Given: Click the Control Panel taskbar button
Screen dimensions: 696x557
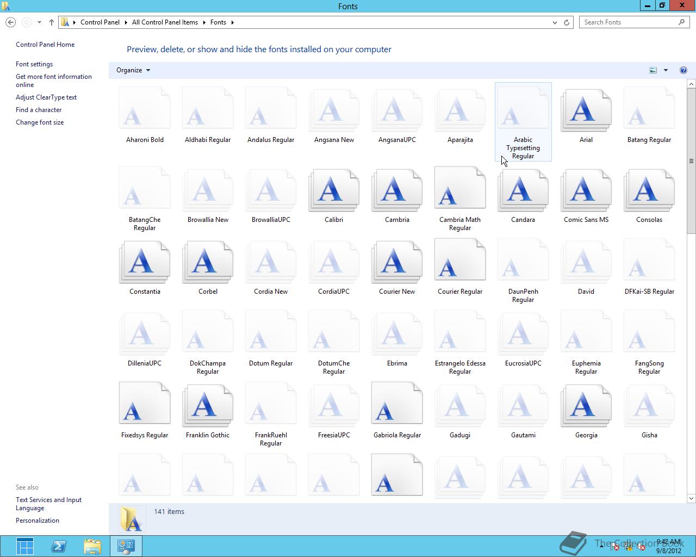Looking at the screenshot, I should pos(126,546).
